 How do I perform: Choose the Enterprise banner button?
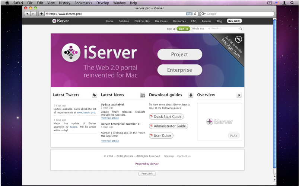click(179, 70)
